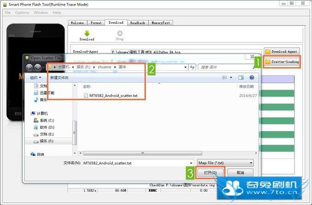Click shuame in the breadcrumb path
312x205 pixels.
[x=104, y=67]
